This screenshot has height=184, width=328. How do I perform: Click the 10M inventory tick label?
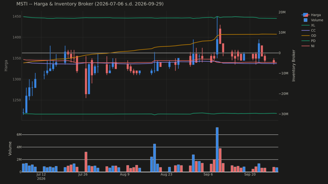click(282, 33)
